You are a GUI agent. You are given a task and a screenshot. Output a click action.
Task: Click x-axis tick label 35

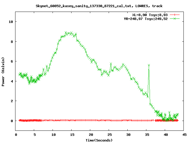[x=147, y=135]
